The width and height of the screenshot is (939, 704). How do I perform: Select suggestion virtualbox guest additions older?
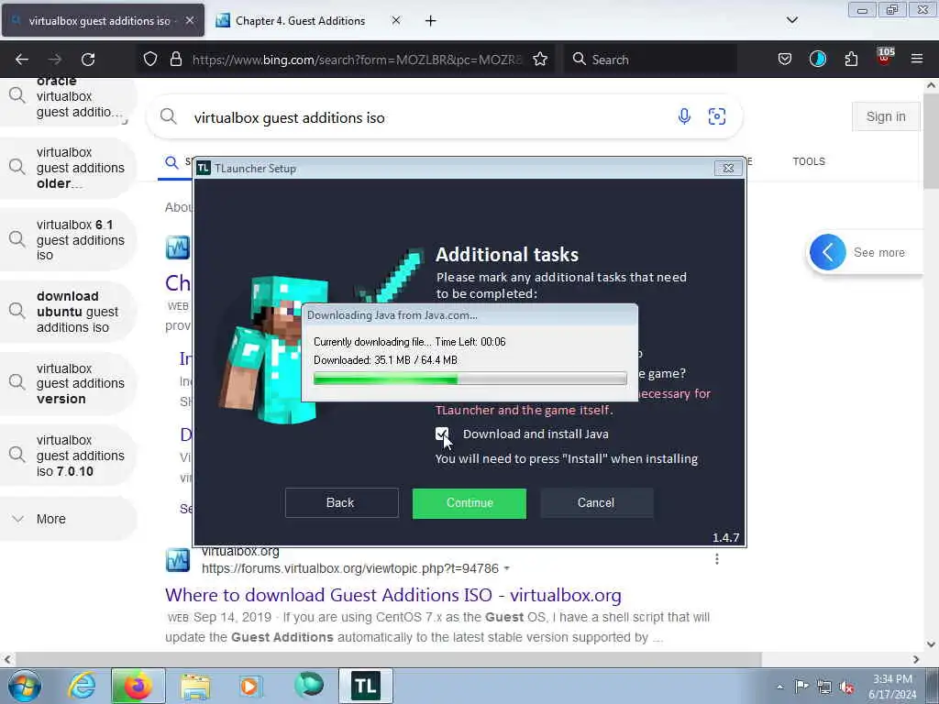(69, 169)
